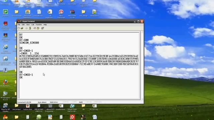The image size is (214, 120).
Task: Click the uTorrent desktop icon
Action: (5, 13)
